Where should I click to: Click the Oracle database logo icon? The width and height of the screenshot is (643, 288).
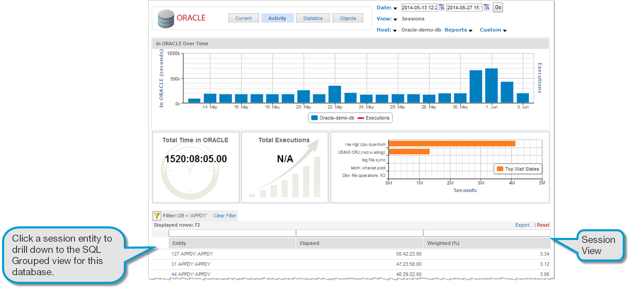166,19
